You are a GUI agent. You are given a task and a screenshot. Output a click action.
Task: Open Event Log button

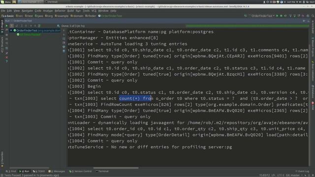pyautogui.click(x=302, y=172)
